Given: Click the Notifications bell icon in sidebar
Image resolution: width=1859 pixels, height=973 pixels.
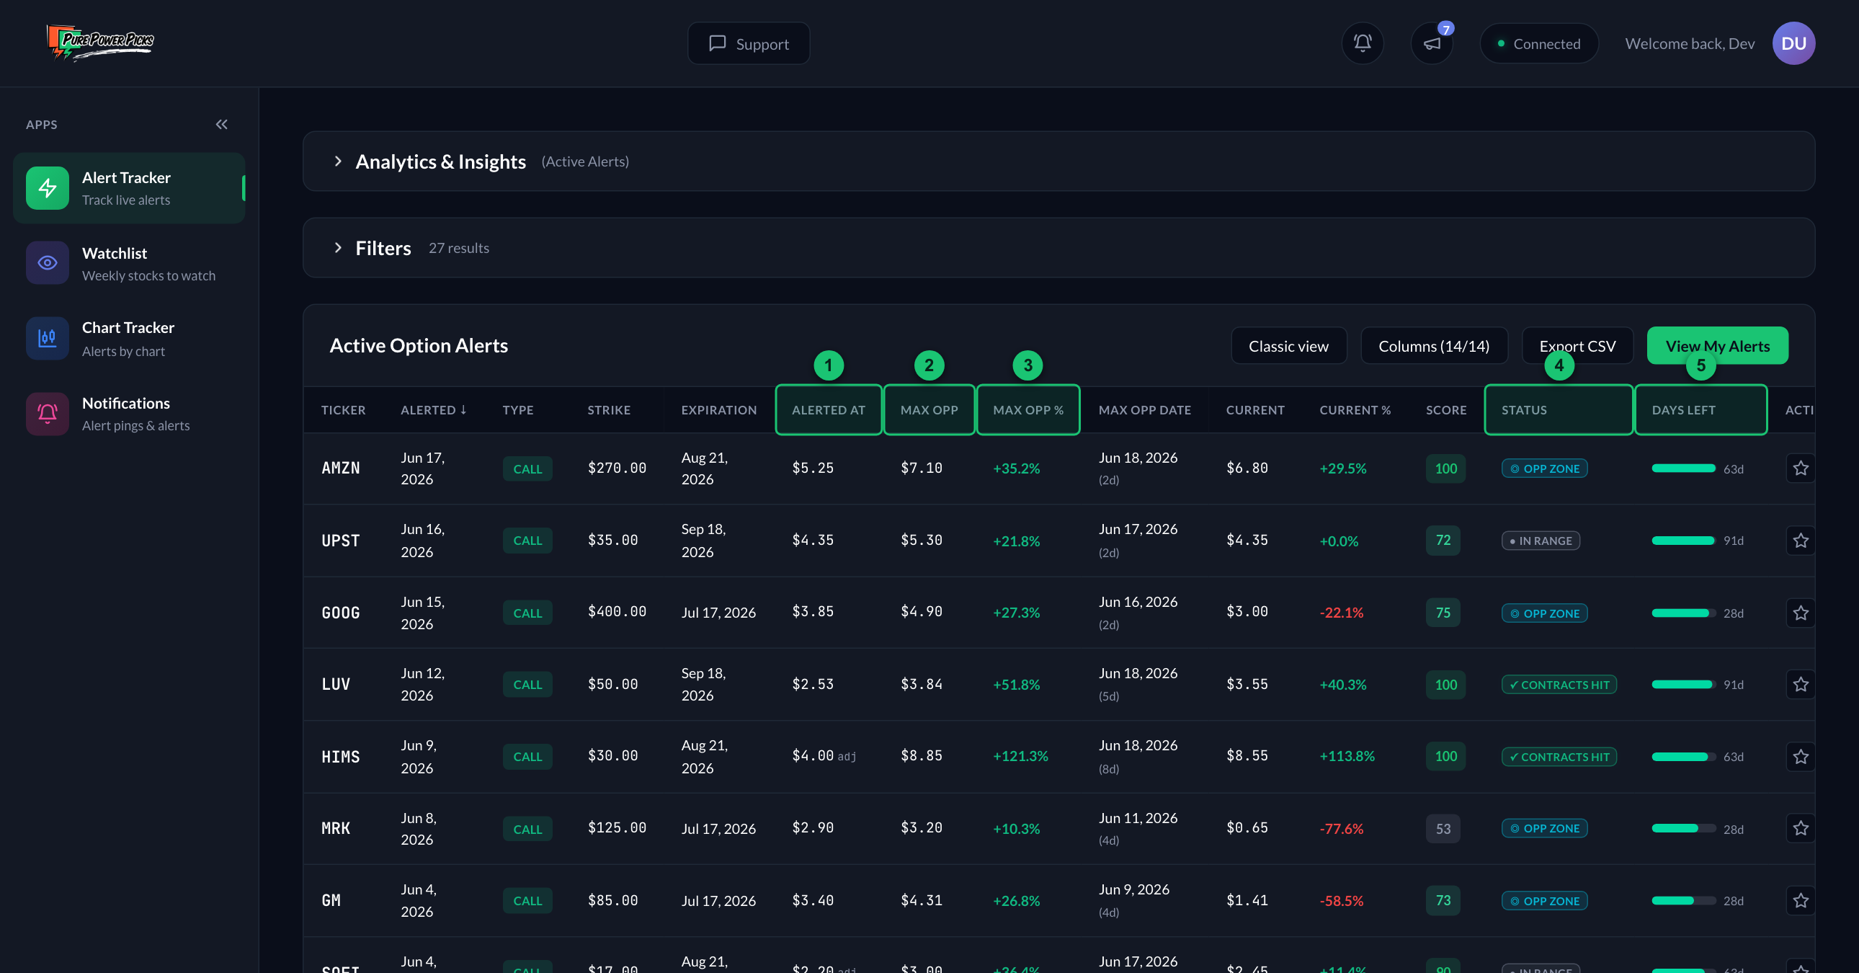Looking at the screenshot, I should [48, 413].
